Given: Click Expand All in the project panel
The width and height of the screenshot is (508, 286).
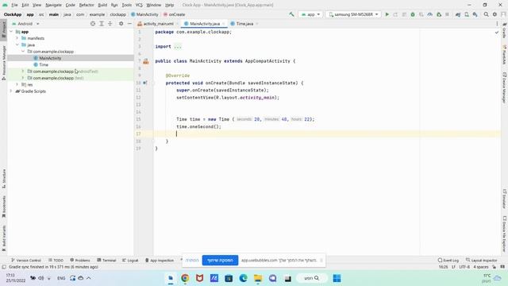Looking at the screenshot, I should tap(102, 24).
